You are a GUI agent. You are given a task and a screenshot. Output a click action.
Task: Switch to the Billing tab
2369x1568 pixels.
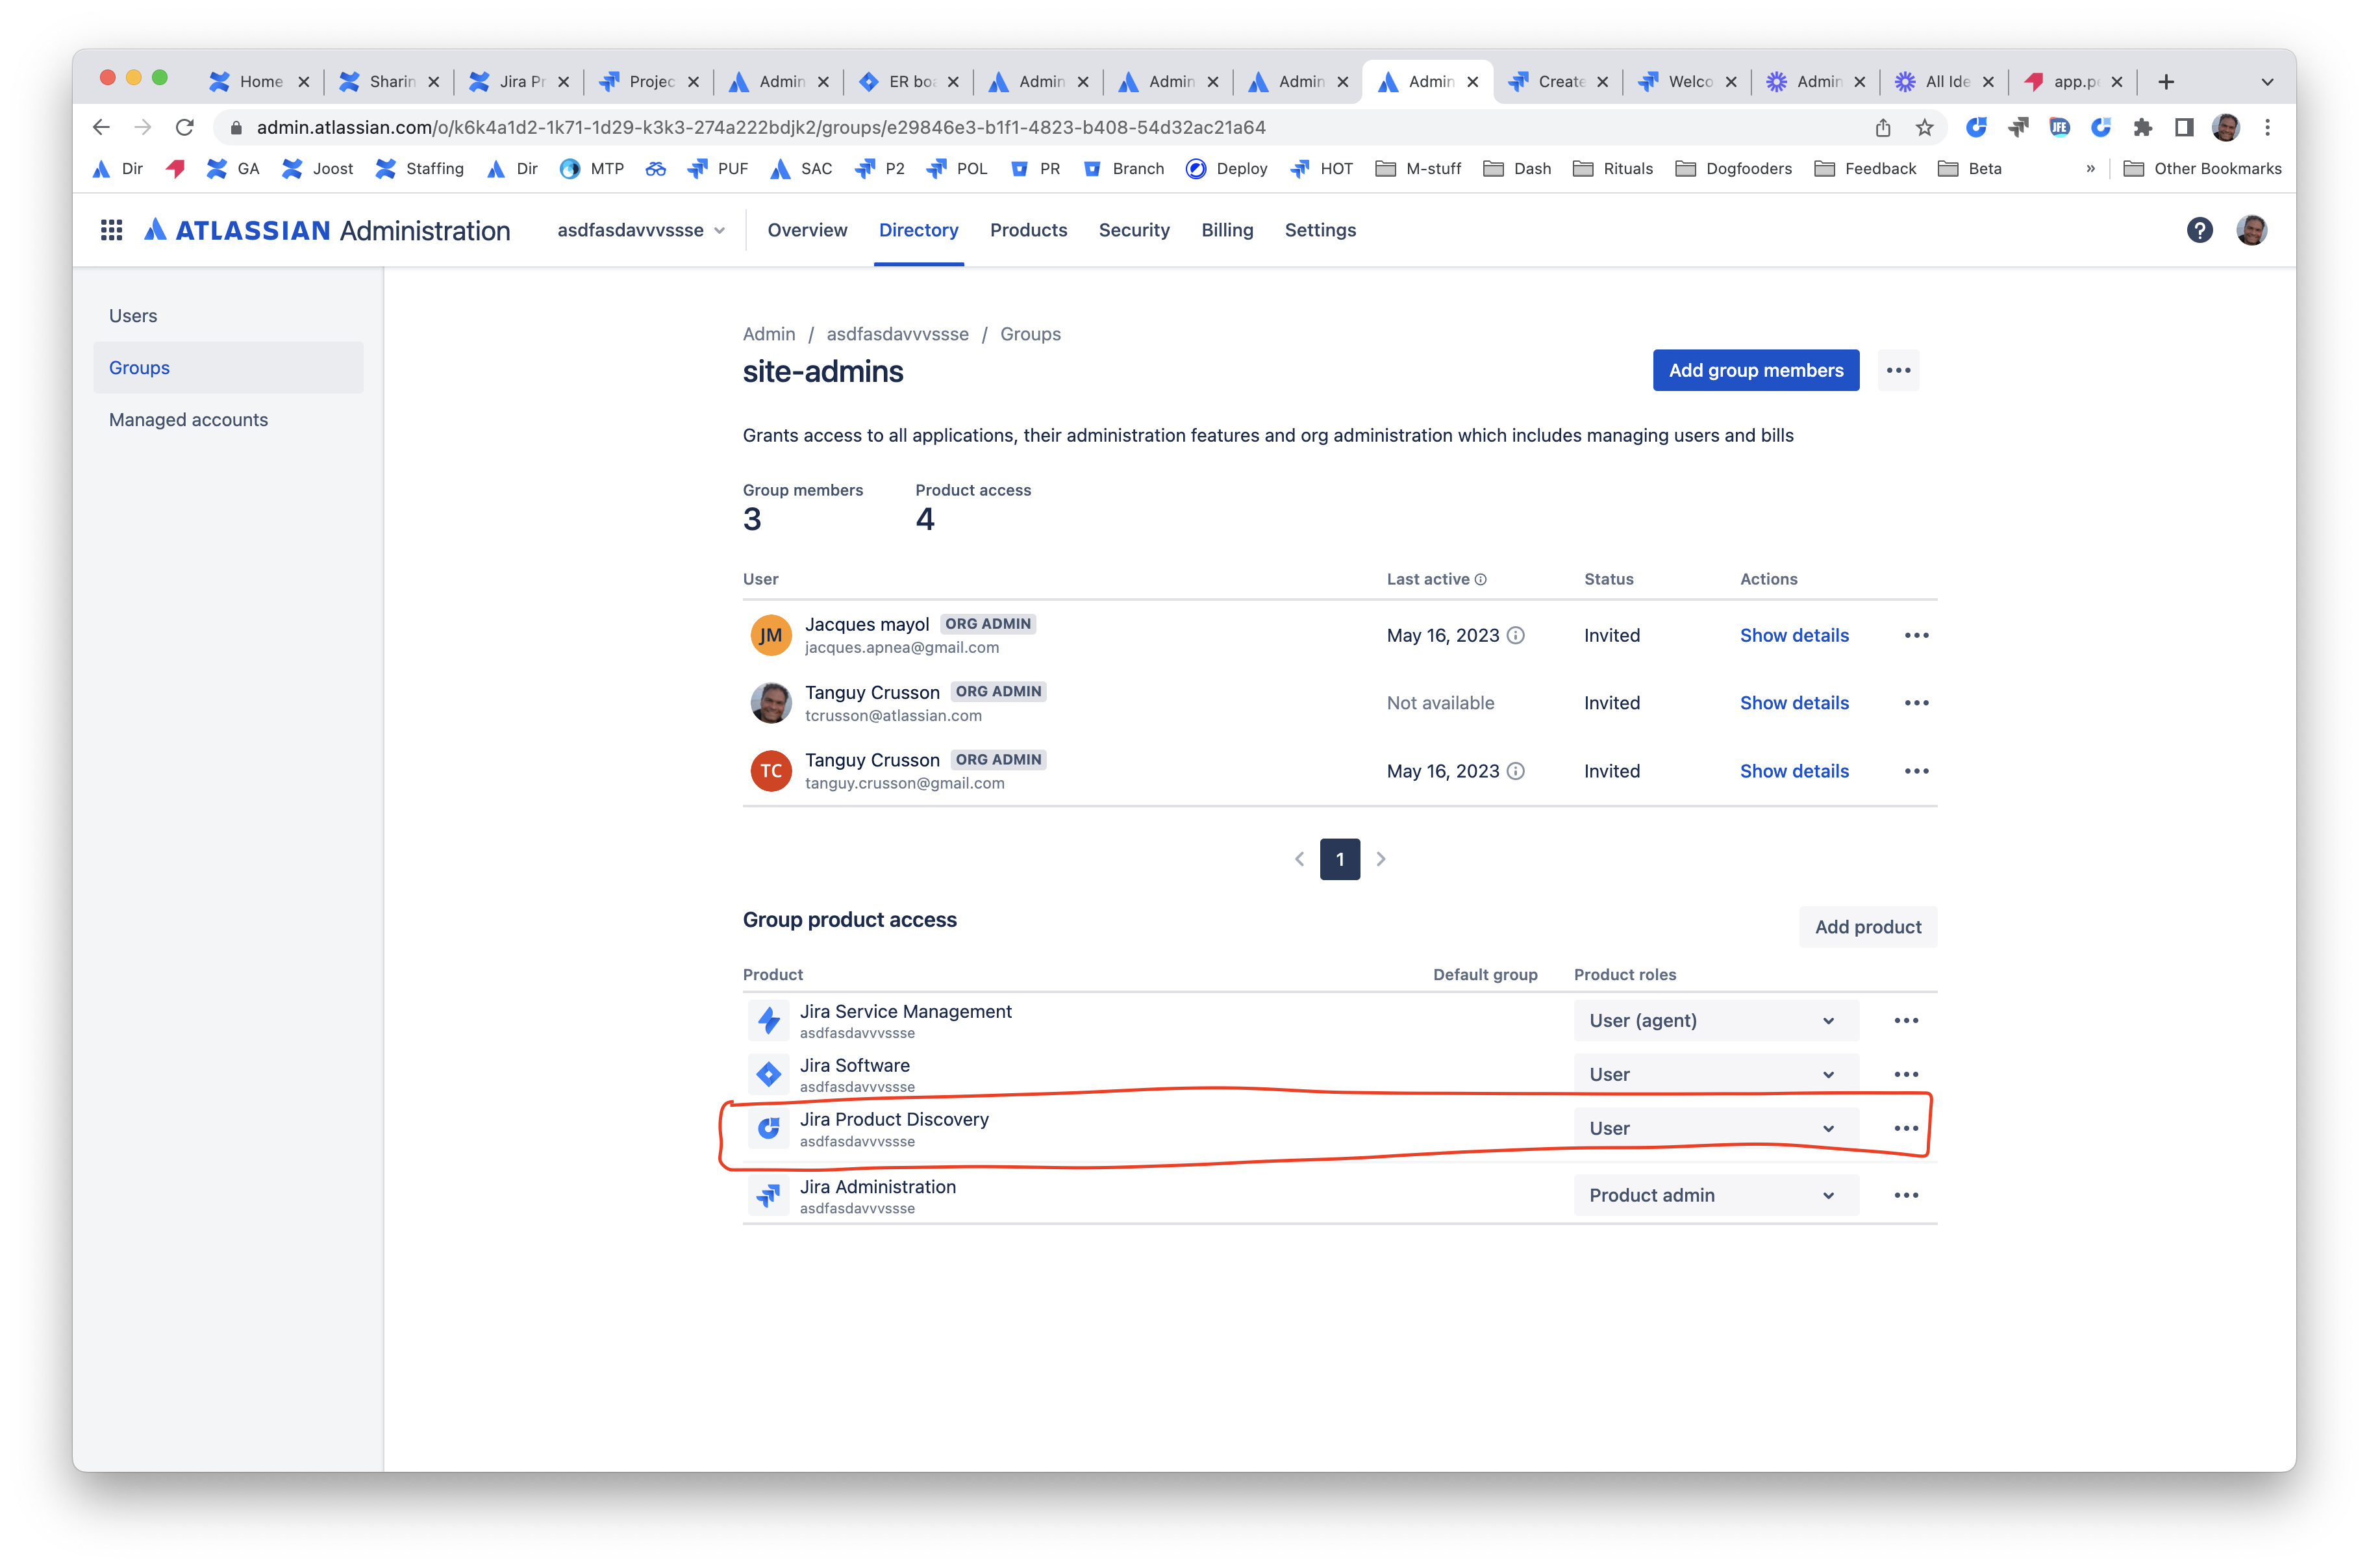(1227, 230)
